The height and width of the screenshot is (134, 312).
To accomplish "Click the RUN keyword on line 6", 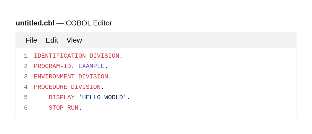I will [73, 108].
